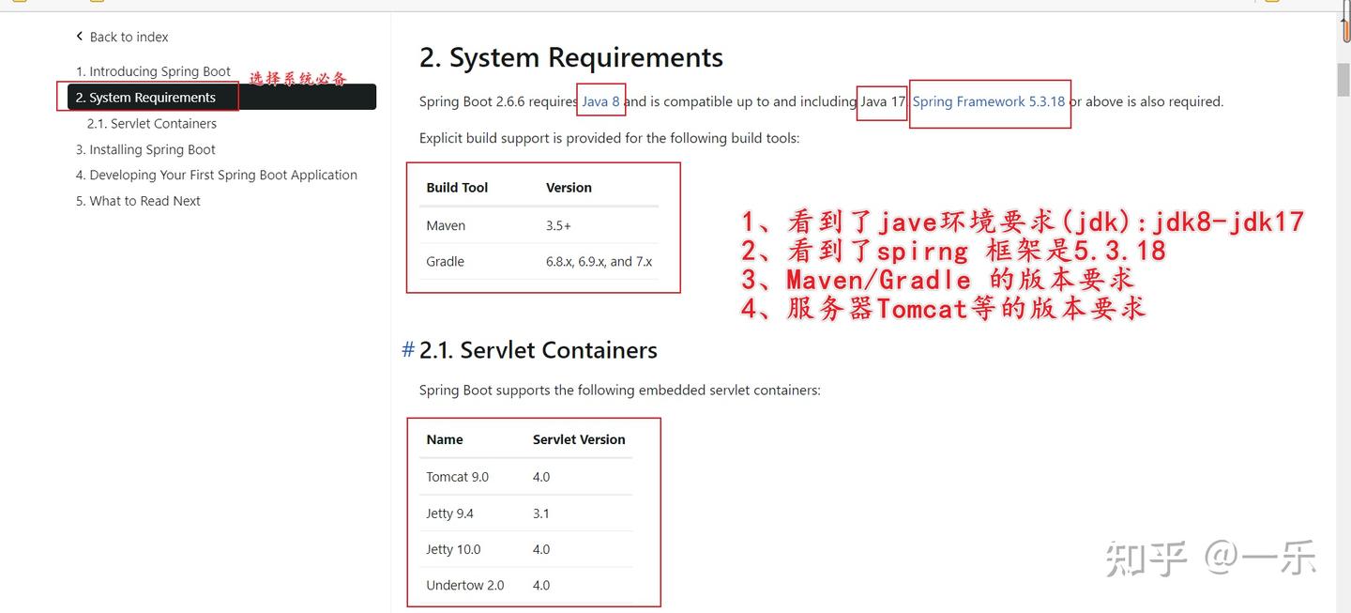Jump to 2.1. Servlet Containers subsection
The height and width of the screenshot is (613, 1351).
152,123
